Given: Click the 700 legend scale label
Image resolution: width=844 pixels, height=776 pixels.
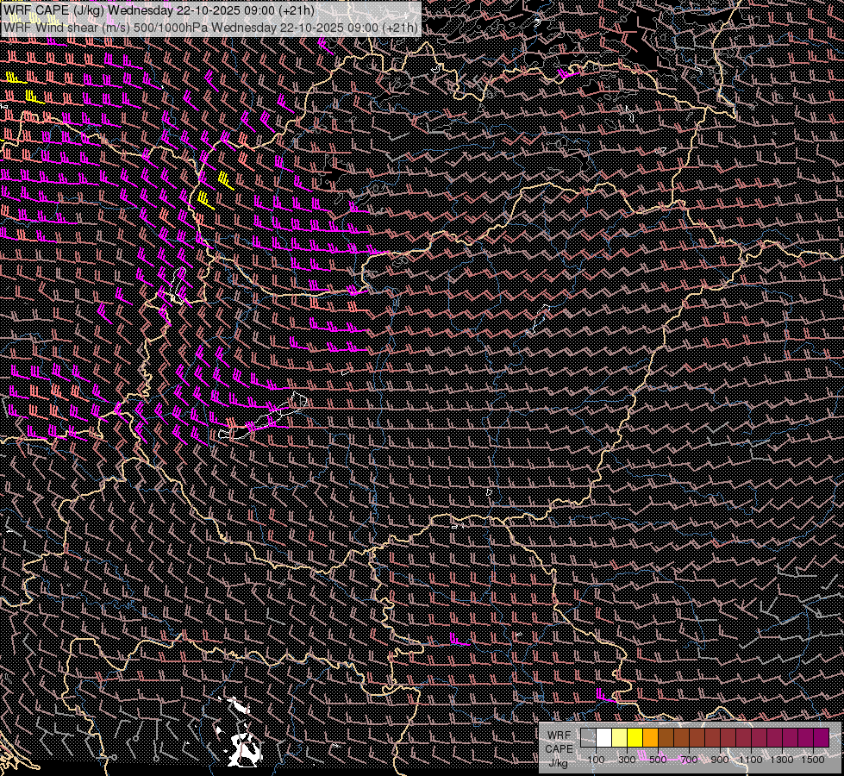Looking at the screenshot, I should click(x=689, y=760).
